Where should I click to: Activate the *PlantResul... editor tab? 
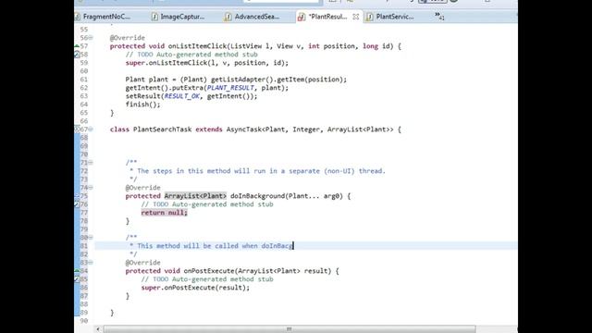click(327, 17)
